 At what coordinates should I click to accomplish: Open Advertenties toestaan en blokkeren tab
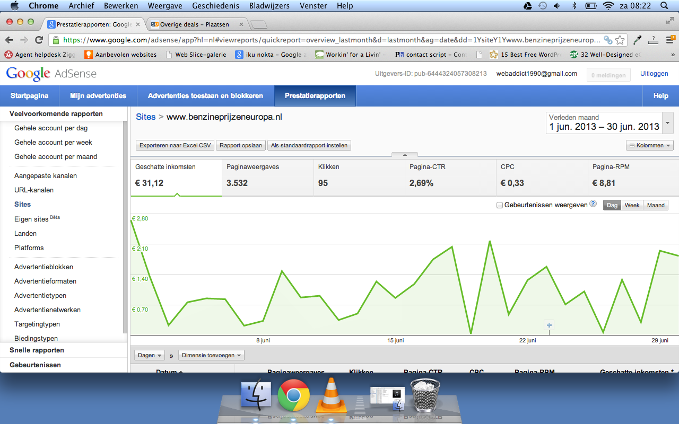[x=205, y=96]
